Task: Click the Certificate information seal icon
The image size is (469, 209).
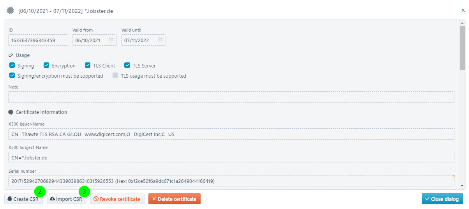Action: 11,112
